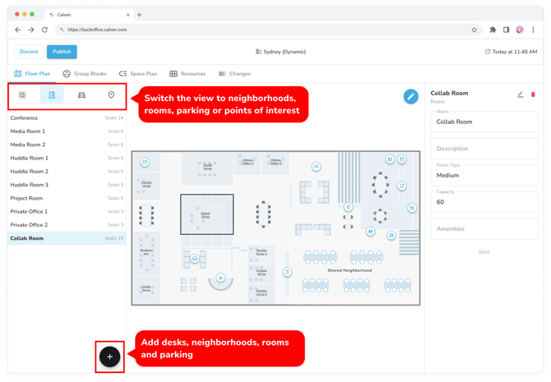Open the Amenities field
This screenshot has width=551, height=382.
484,229
